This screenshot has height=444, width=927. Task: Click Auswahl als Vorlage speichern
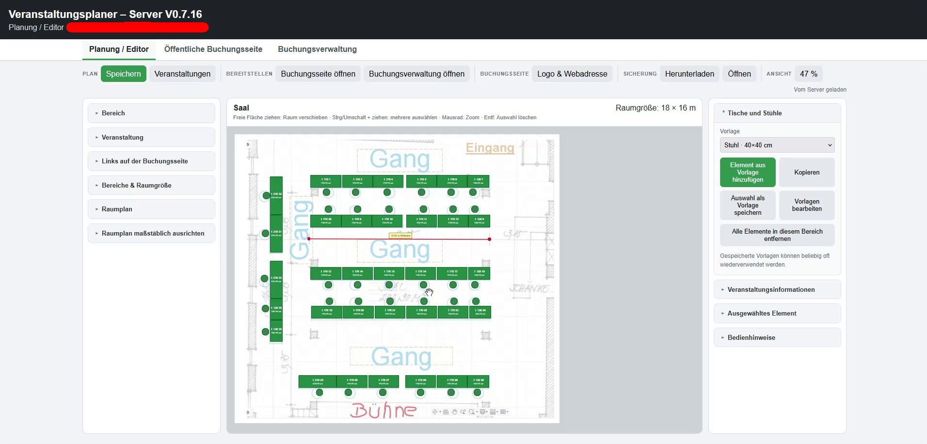pyautogui.click(x=748, y=205)
